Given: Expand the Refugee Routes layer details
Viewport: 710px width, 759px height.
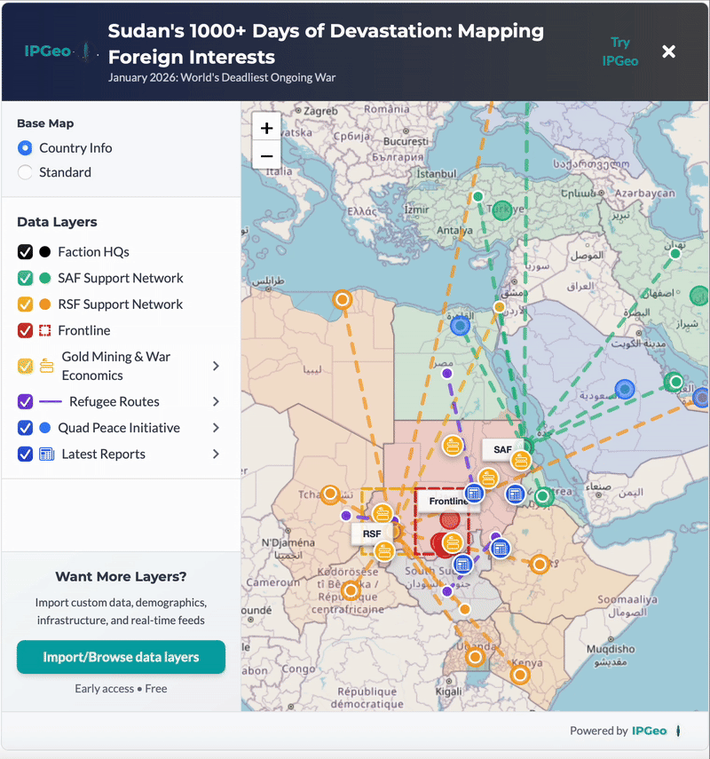Looking at the screenshot, I should 216,401.
